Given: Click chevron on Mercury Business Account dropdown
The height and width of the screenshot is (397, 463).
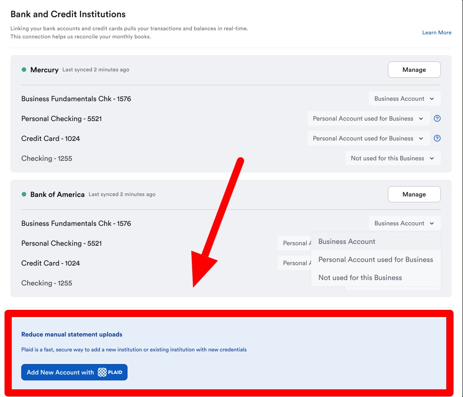Looking at the screenshot, I should (432, 99).
